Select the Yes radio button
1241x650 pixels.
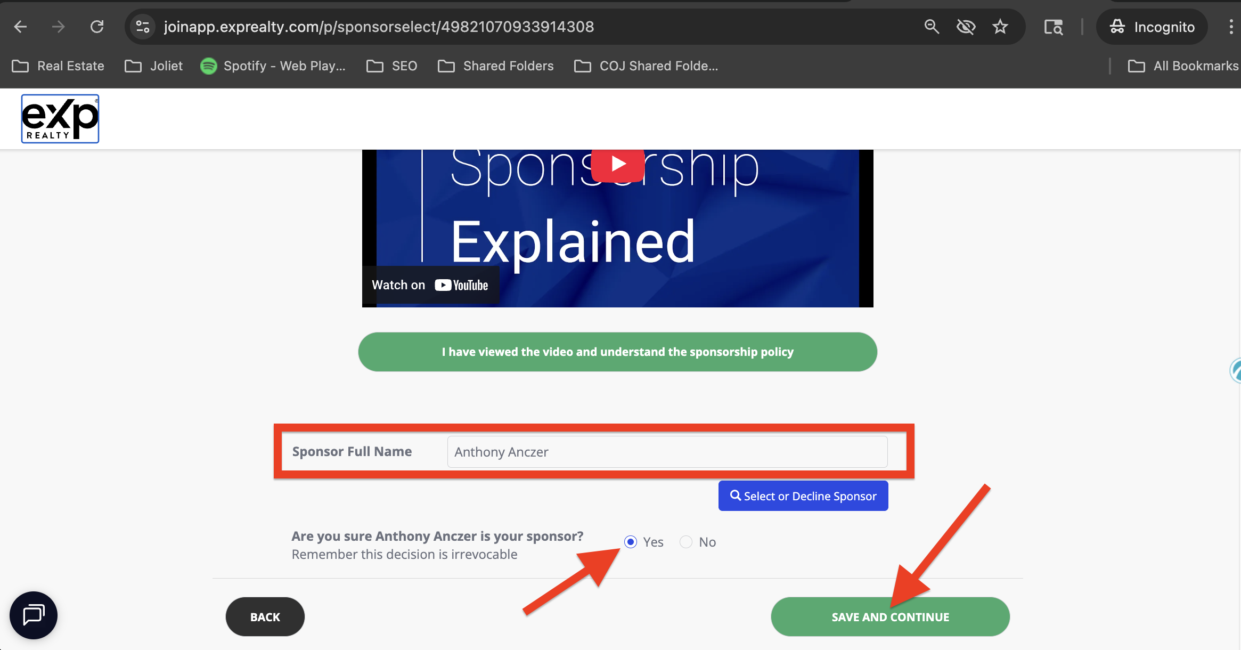(631, 542)
